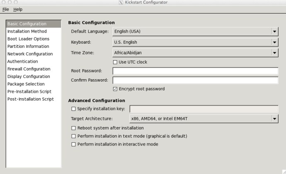Expand the Time Zone dropdown arrow
Image resolution: width=286 pixels, height=174 pixels.
point(274,53)
